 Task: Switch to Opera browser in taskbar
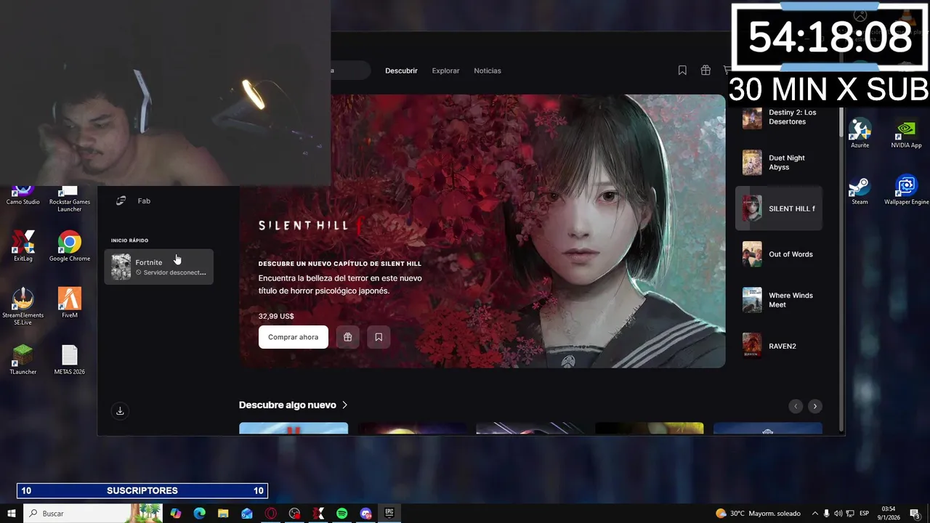point(271,514)
